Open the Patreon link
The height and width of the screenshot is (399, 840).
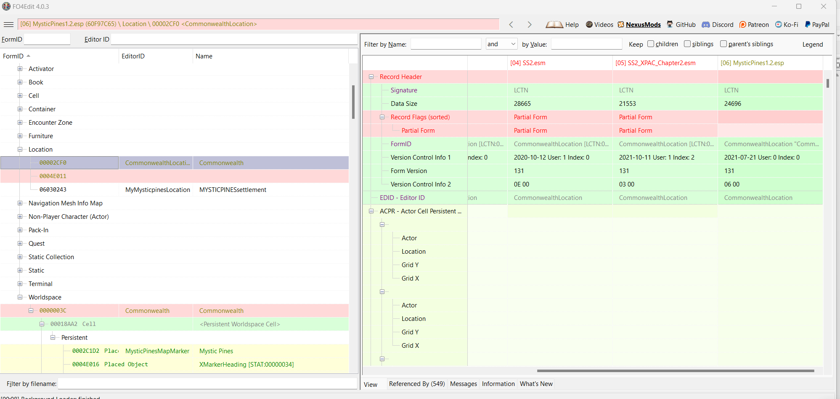pyautogui.click(x=754, y=24)
